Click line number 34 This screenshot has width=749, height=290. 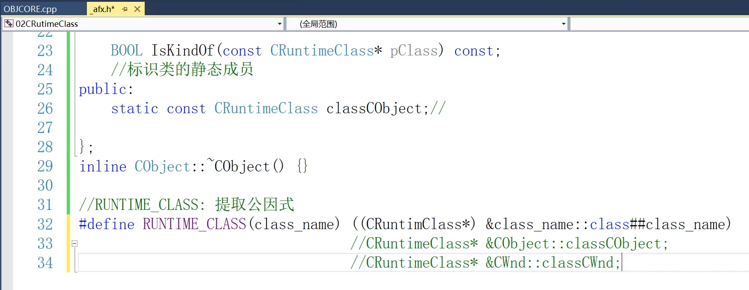(x=45, y=263)
